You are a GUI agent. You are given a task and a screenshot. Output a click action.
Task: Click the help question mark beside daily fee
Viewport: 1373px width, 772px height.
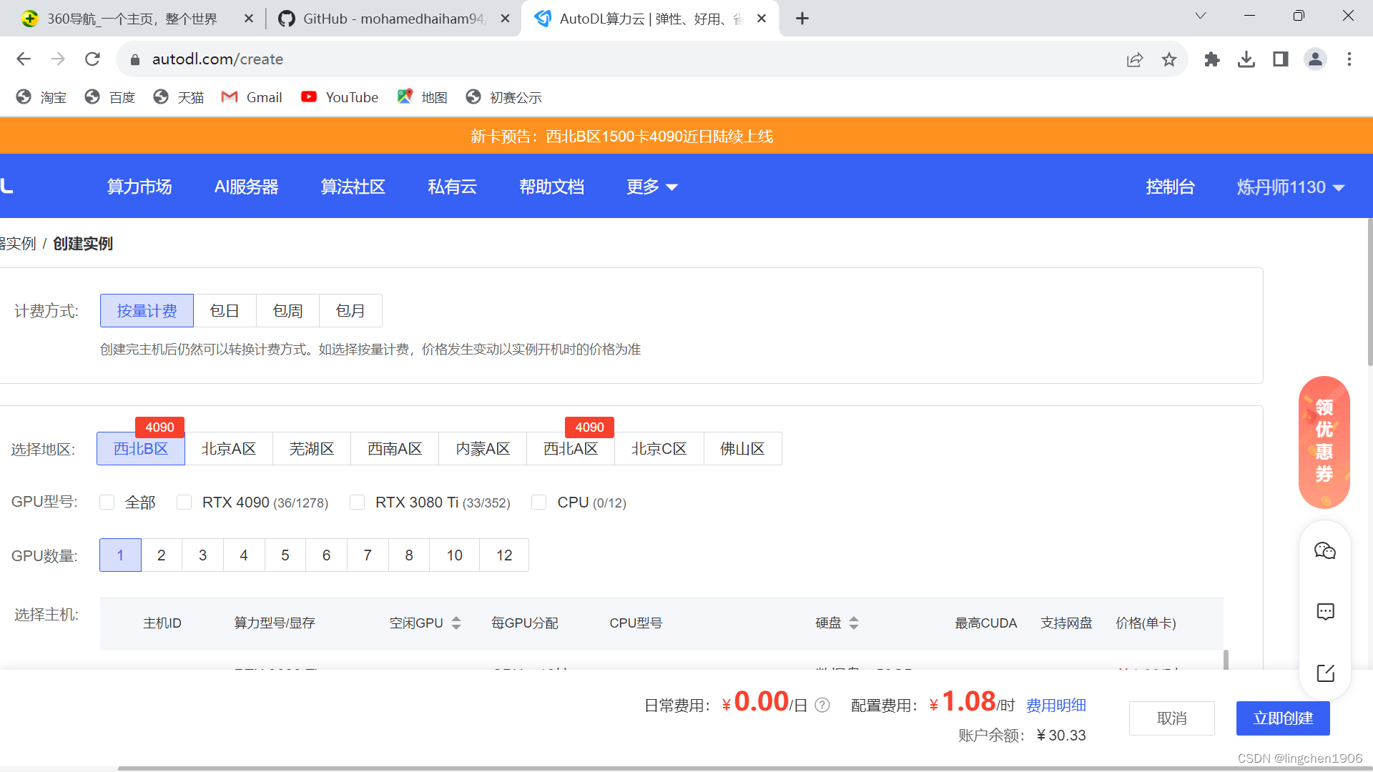(822, 706)
